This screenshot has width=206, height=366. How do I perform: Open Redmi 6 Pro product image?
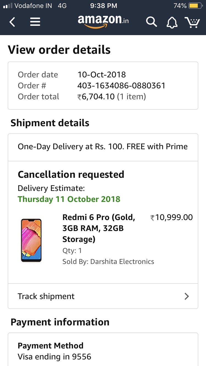click(x=31, y=240)
